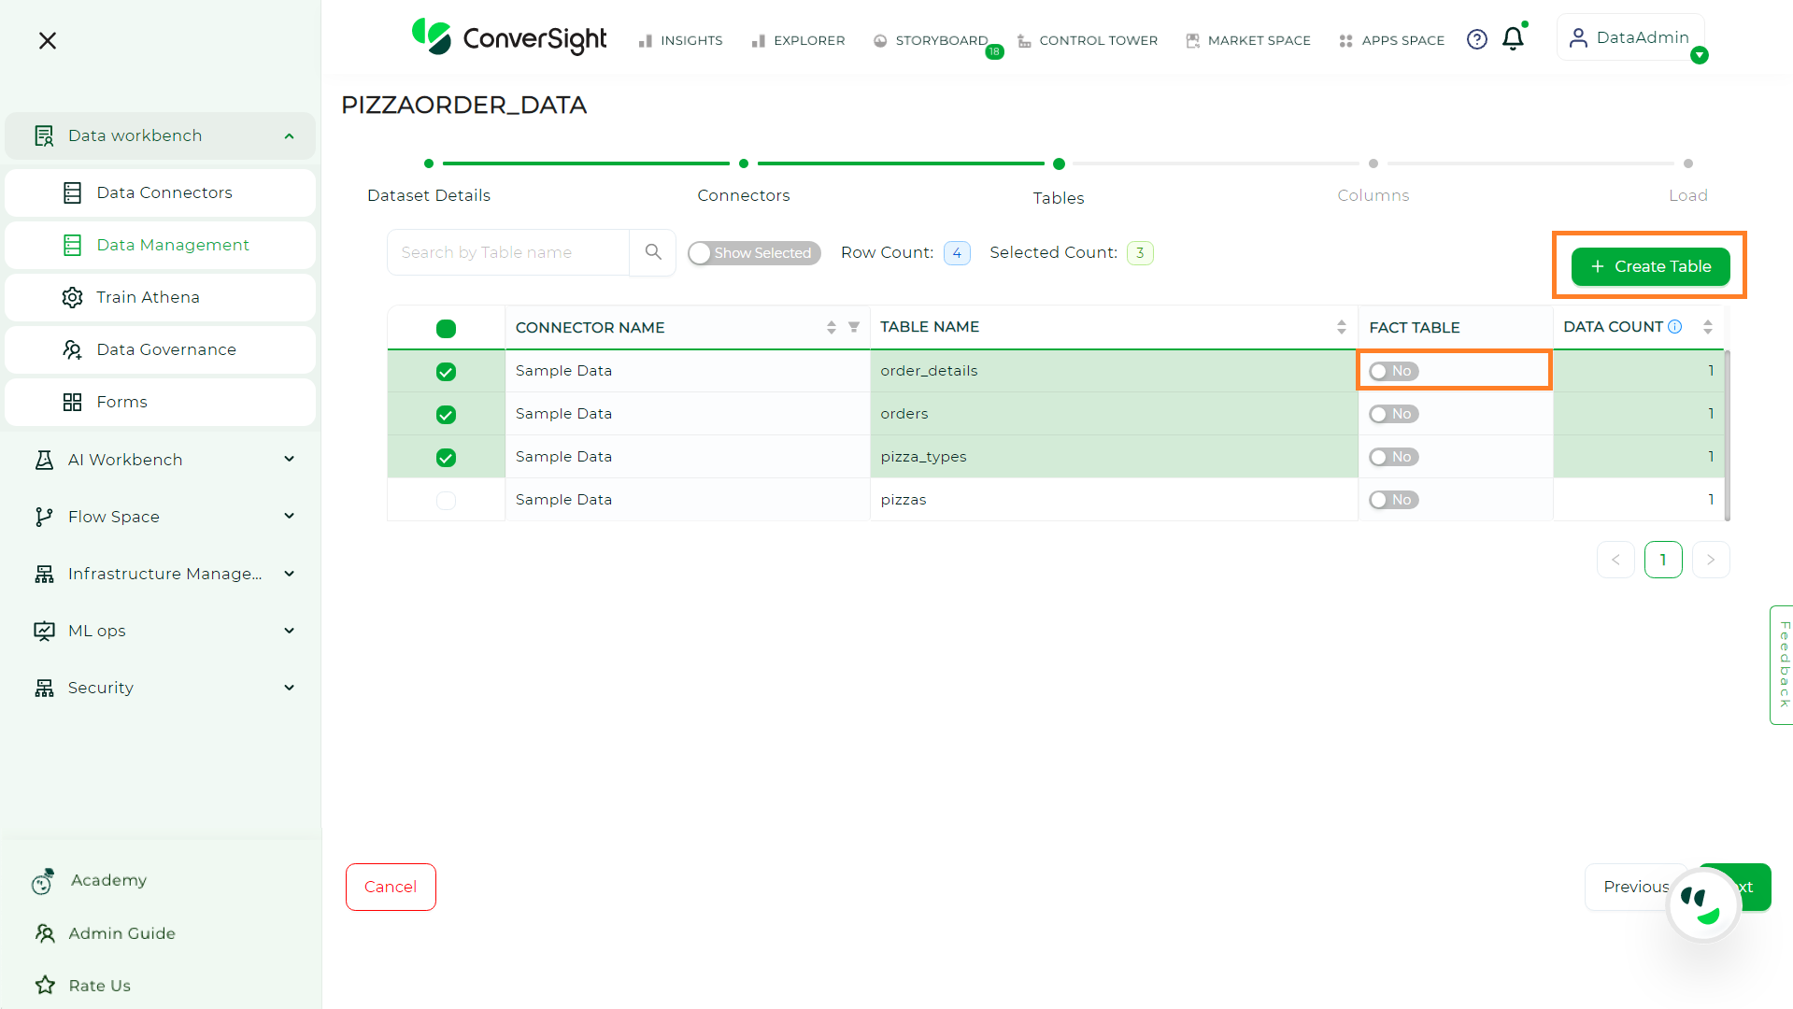Viewport: 1793px width, 1009px height.
Task: Close the sidebar with the X icon
Action: [48, 40]
